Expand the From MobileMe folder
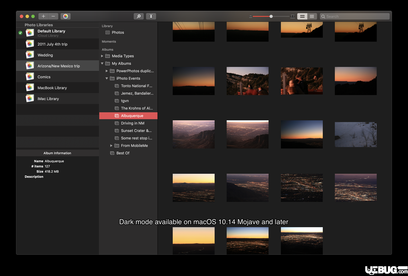Image resolution: width=408 pixels, height=276 pixels. 111,146
